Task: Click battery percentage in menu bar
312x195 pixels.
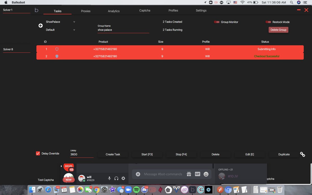Action: click(x=250, y=2)
